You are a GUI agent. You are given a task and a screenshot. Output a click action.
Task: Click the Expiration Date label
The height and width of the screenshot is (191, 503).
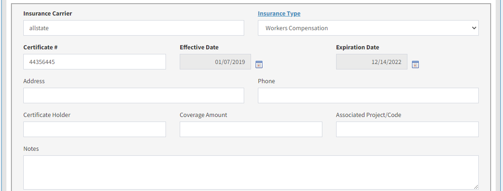(x=358, y=47)
